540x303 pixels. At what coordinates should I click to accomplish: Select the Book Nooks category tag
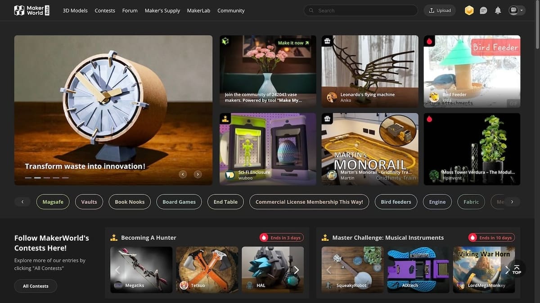(130, 202)
